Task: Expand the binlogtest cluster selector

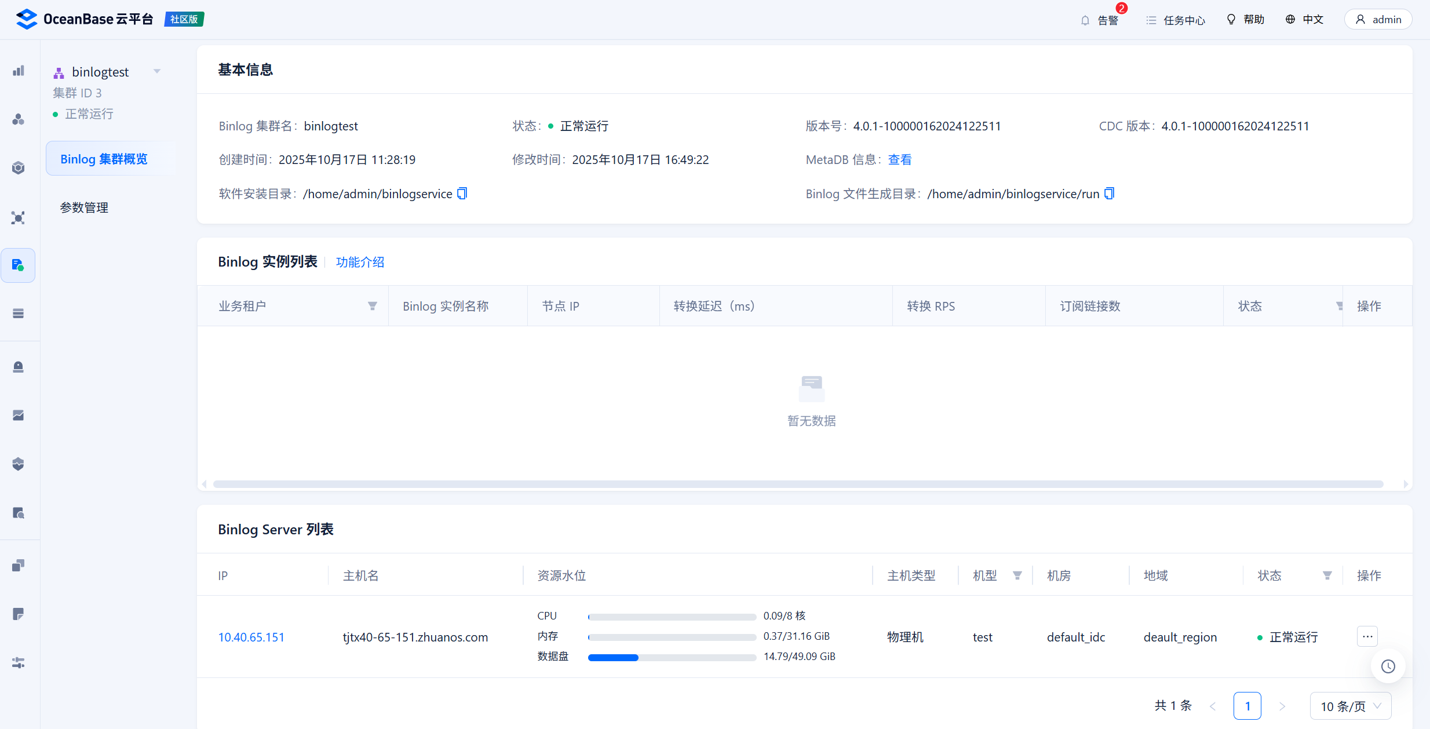Action: (x=157, y=71)
